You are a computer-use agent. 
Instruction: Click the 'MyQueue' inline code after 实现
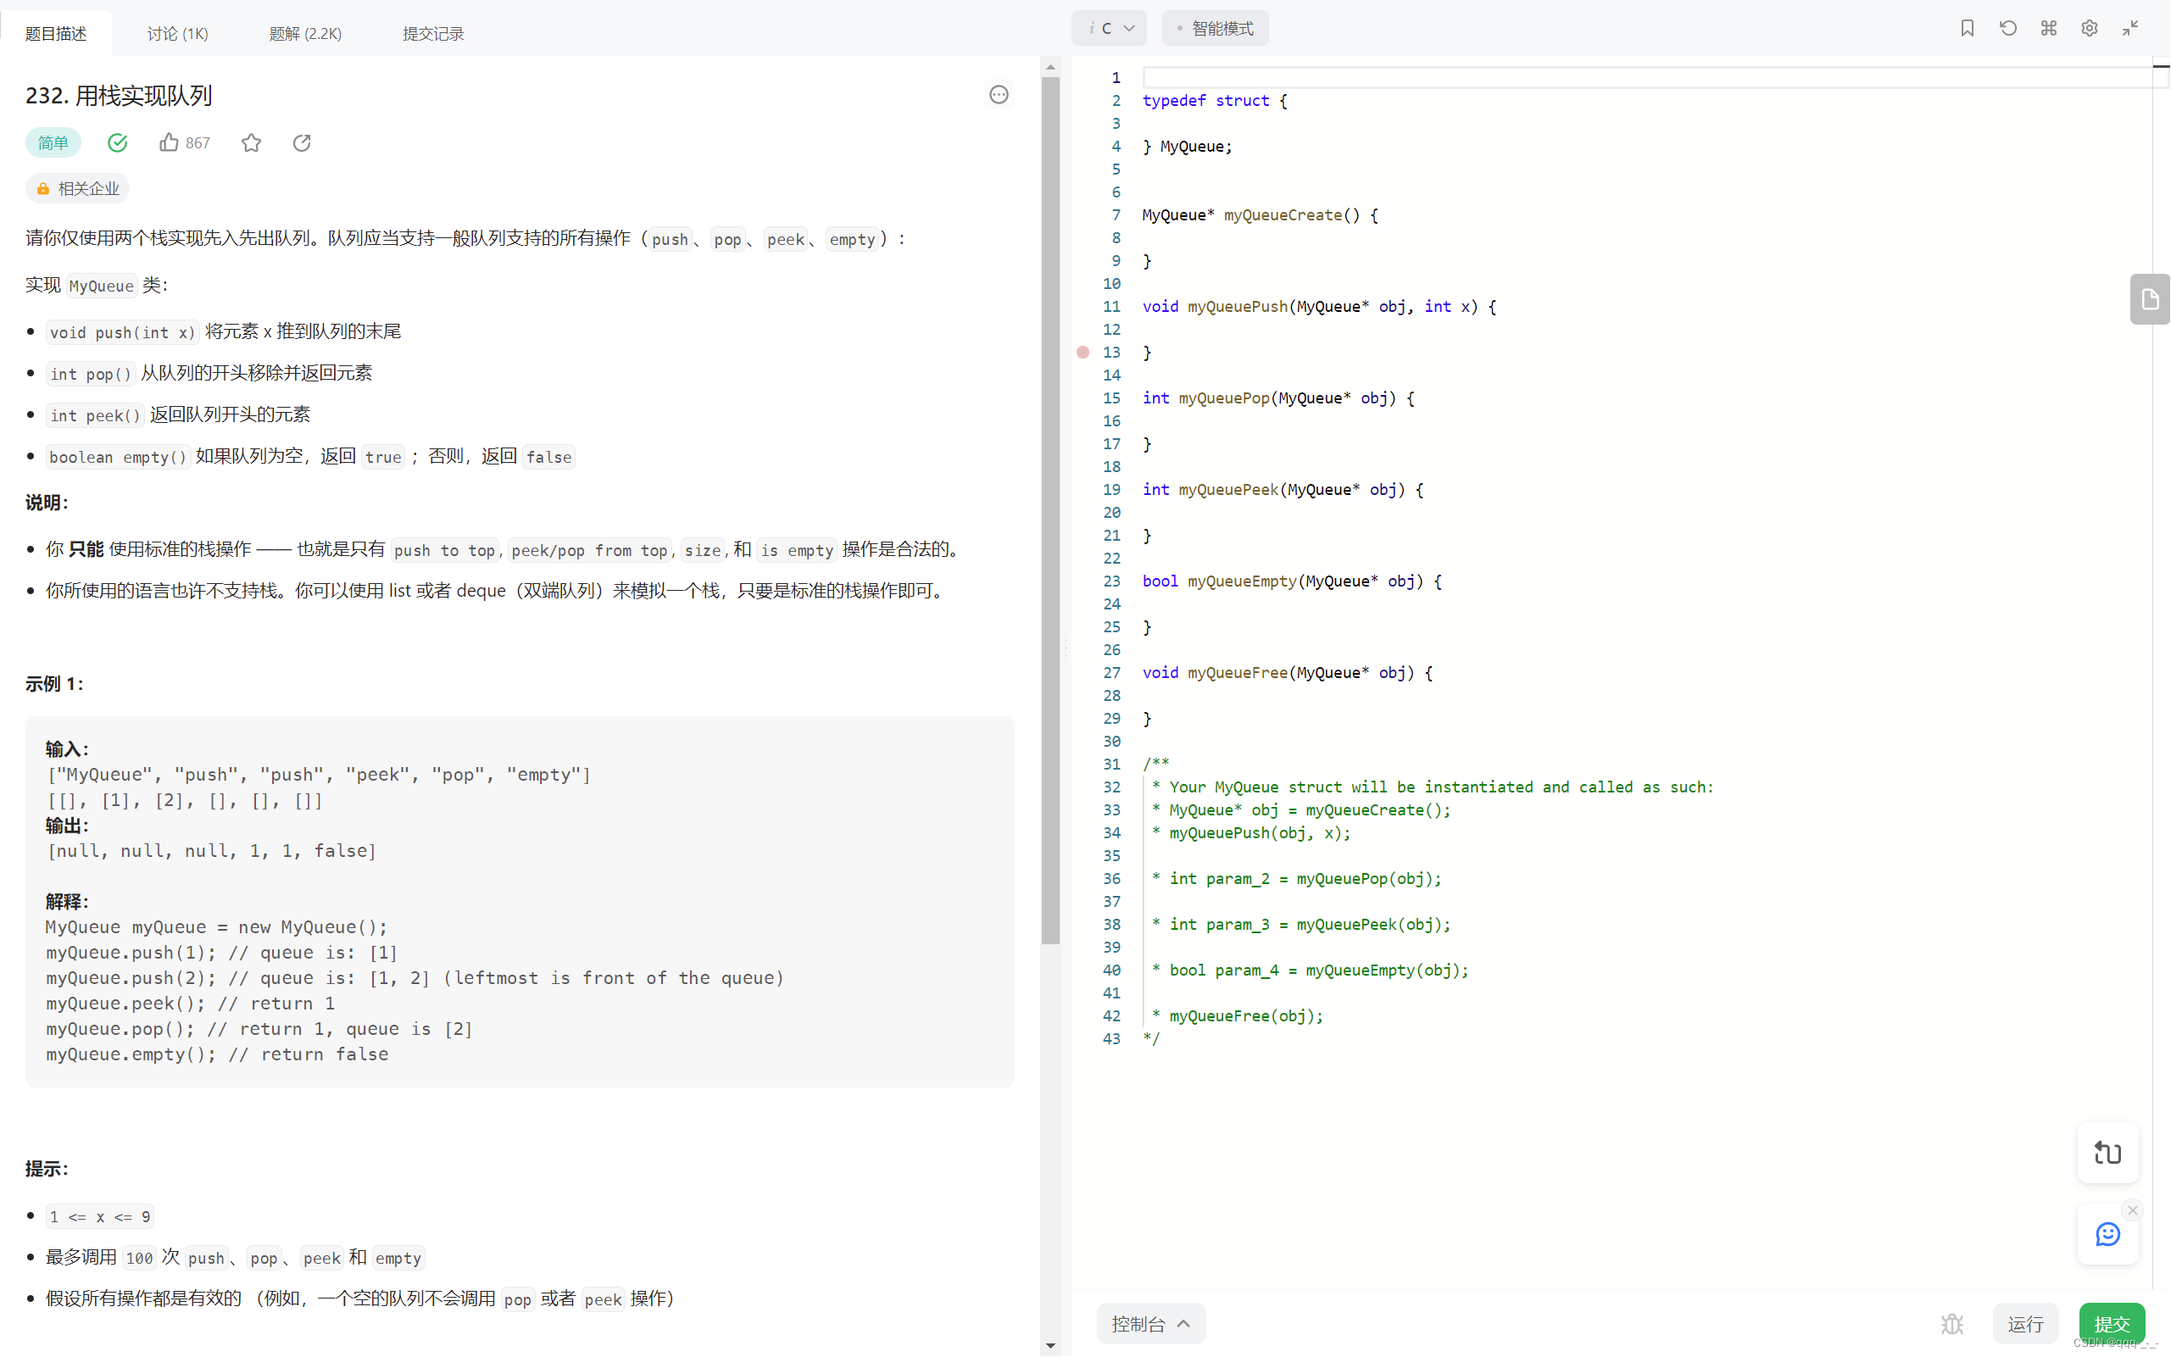(102, 286)
